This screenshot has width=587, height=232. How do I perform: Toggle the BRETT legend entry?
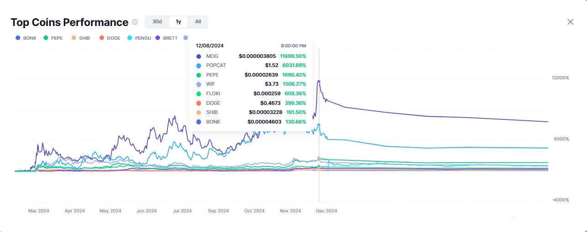[x=167, y=38]
